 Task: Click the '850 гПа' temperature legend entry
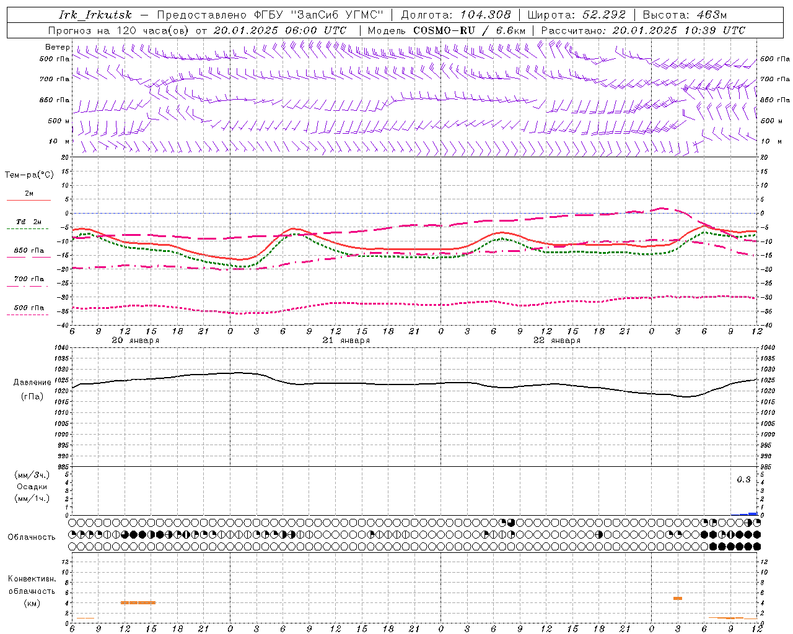(x=28, y=251)
